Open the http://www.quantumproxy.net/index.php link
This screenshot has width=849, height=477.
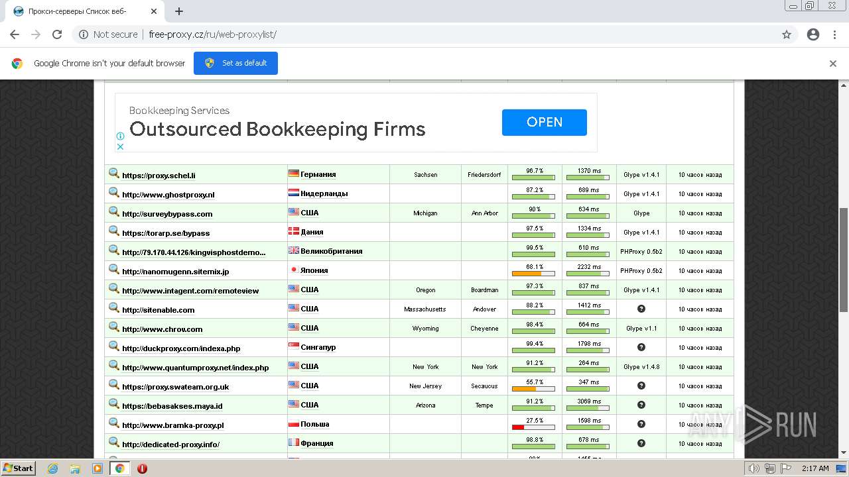click(x=196, y=368)
